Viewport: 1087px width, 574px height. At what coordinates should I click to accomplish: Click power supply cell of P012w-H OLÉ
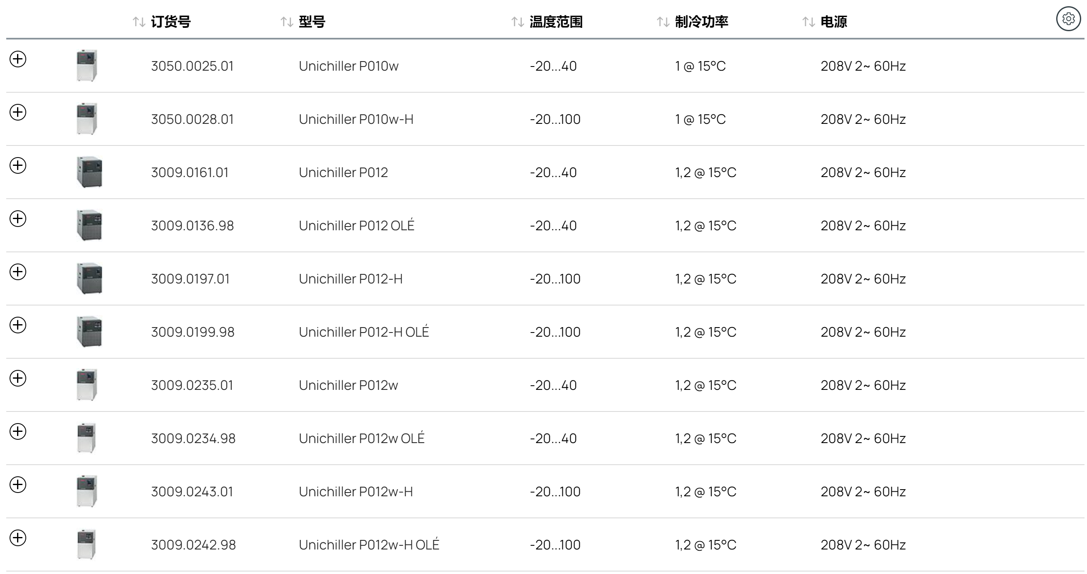point(863,545)
